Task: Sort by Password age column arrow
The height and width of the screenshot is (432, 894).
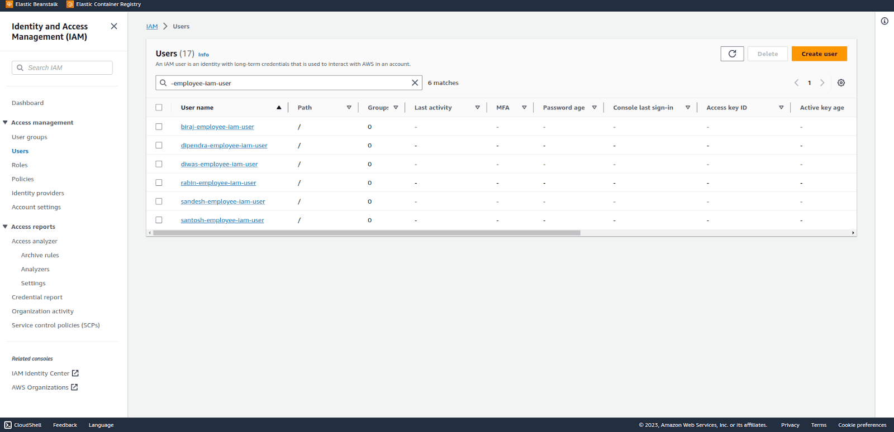Action: tap(594, 108)
